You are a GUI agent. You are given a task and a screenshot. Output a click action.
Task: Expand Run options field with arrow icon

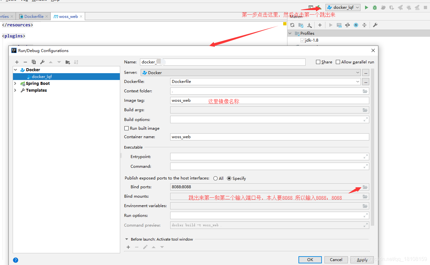365,216
